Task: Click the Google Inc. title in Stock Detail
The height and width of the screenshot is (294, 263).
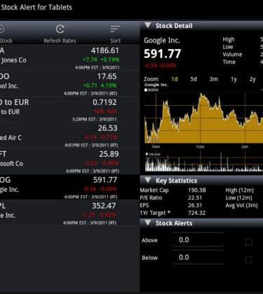Action: [x=162, y=41]
